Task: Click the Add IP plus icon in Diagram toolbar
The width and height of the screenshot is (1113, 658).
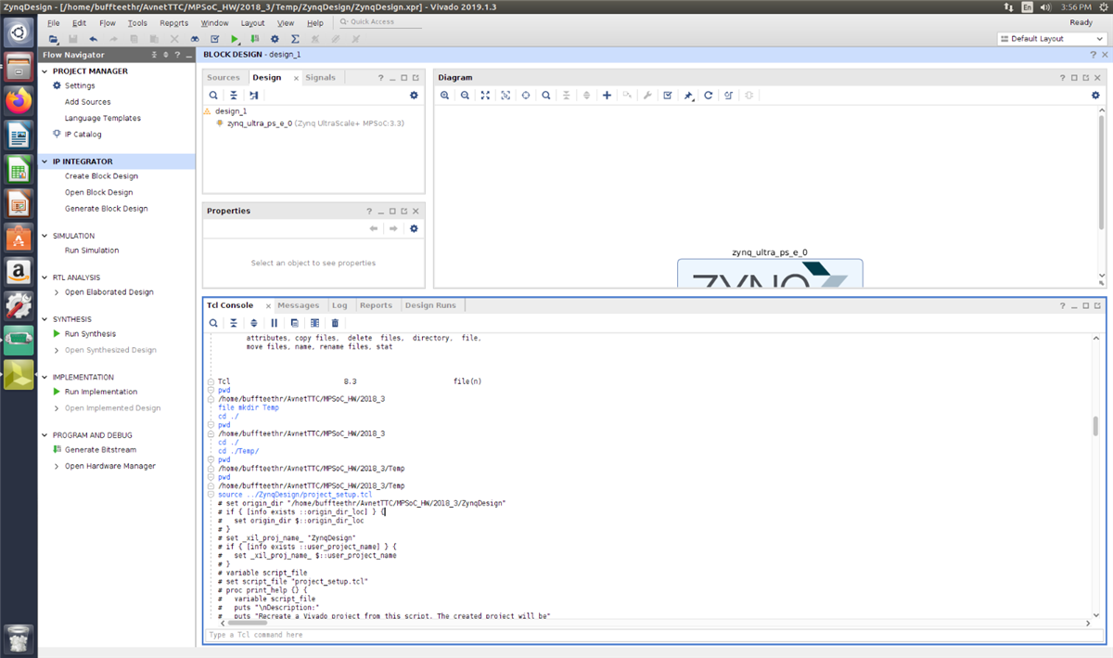Action: [607, 96]
